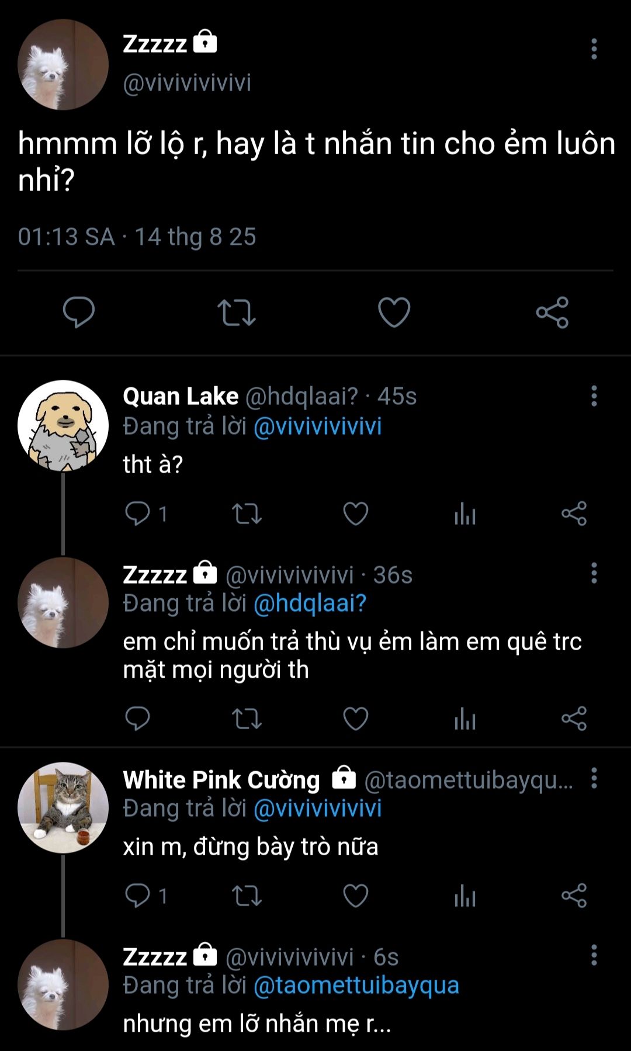Open more options on Quan Lake's reply

click(594, 396)
